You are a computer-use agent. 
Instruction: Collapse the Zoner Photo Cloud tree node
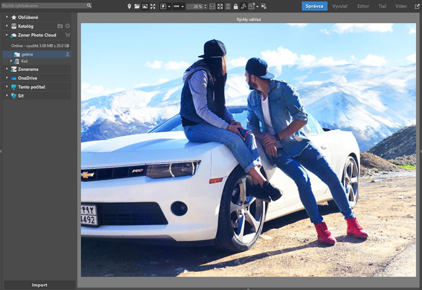click(x=7, y=35)
